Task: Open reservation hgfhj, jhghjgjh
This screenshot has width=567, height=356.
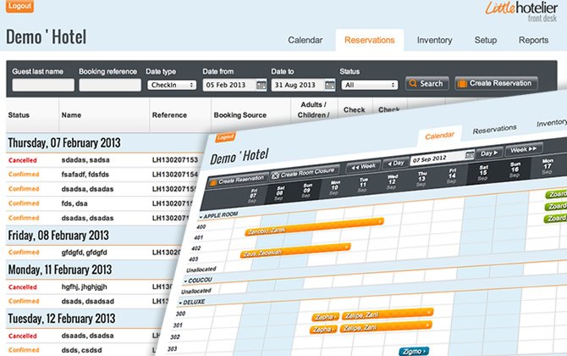Action: pyautogui.click(x=84, y=286)
